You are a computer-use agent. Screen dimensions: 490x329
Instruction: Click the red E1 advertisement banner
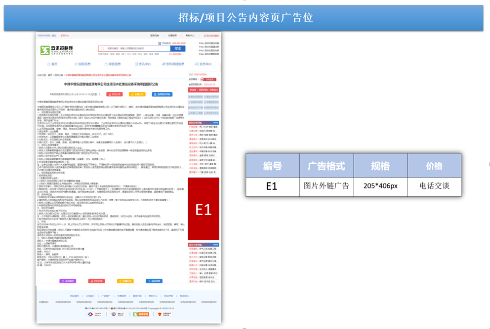click(x=204, y=209)
